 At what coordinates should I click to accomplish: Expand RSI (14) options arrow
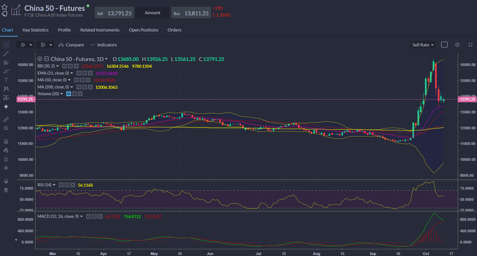[54, 185]
